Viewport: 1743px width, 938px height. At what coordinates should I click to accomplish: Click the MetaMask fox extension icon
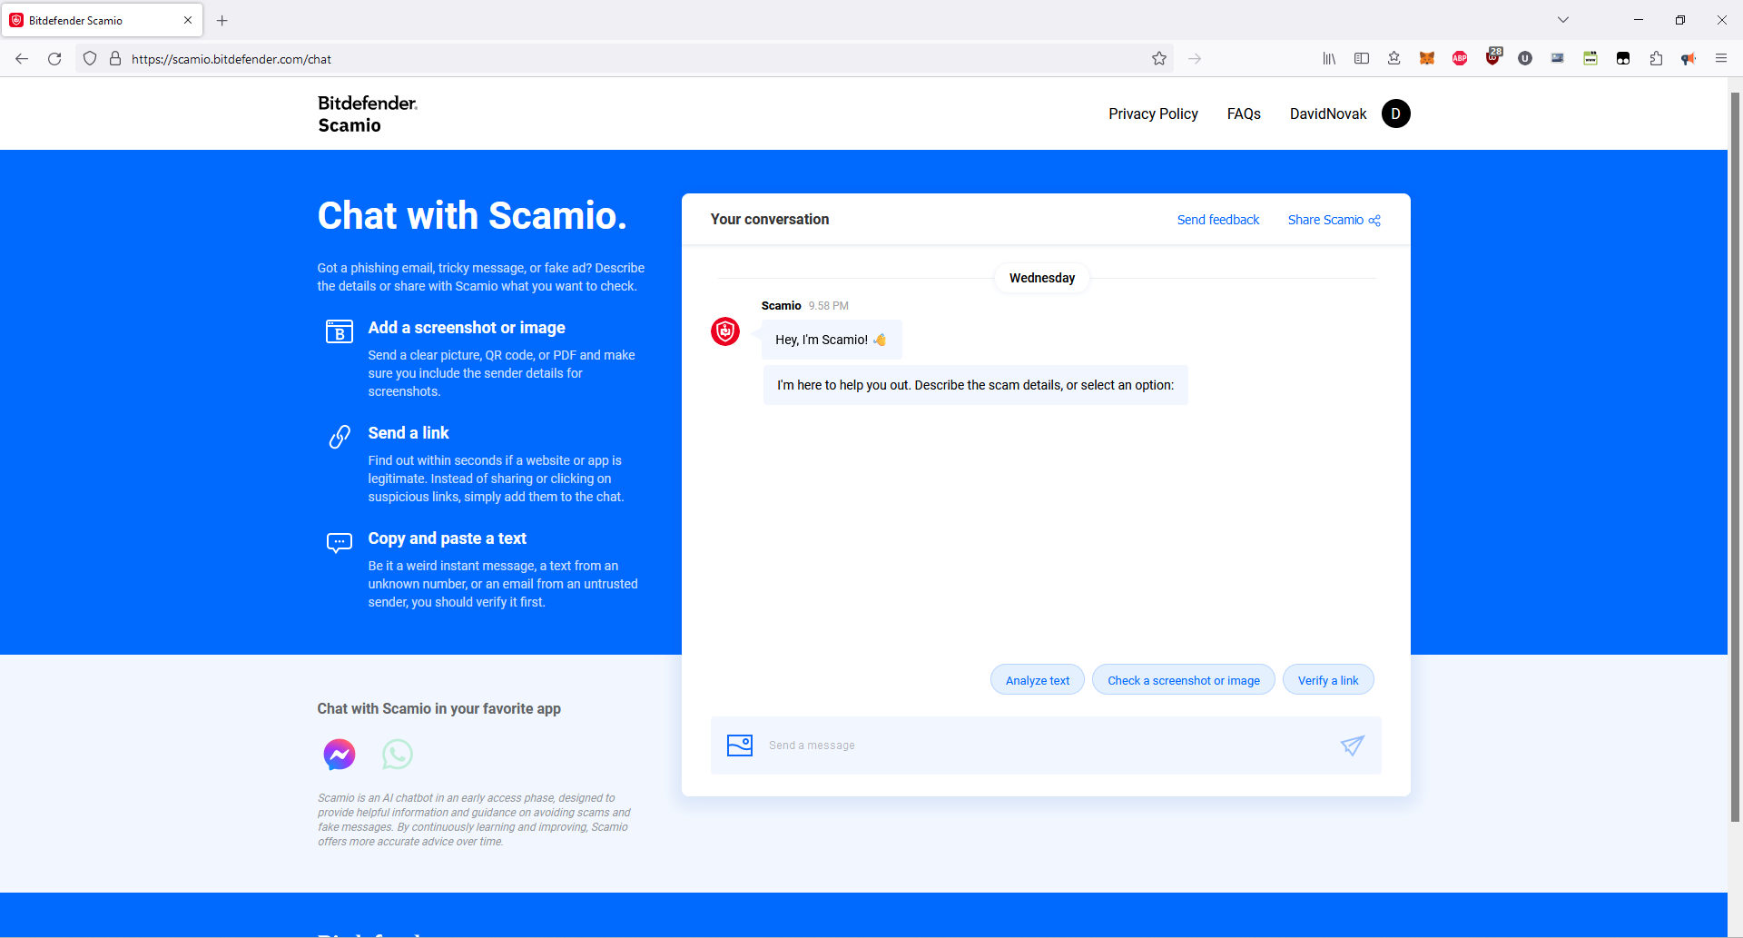[x=1427, y=59]
